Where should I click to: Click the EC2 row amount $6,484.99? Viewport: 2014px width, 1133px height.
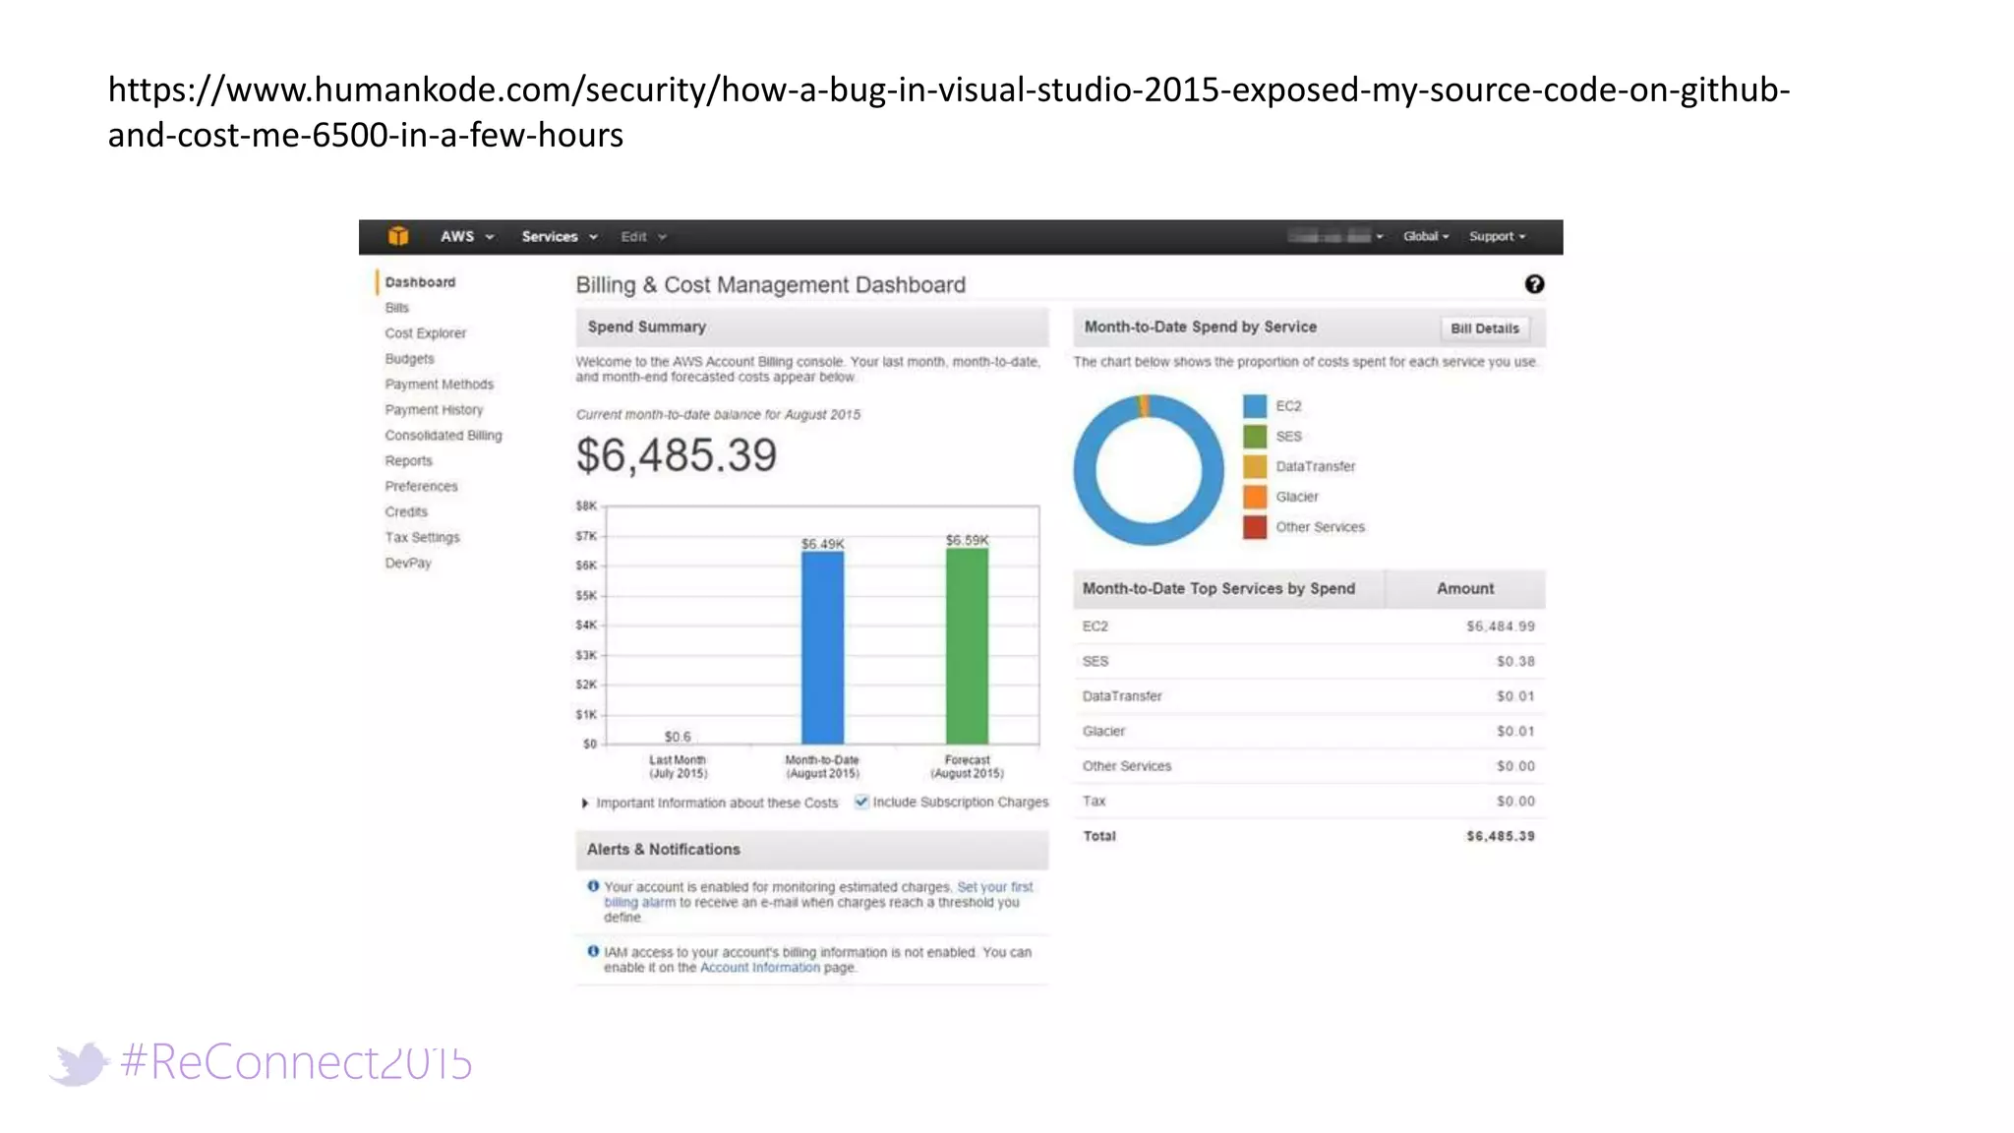(x=1500, y=626)
